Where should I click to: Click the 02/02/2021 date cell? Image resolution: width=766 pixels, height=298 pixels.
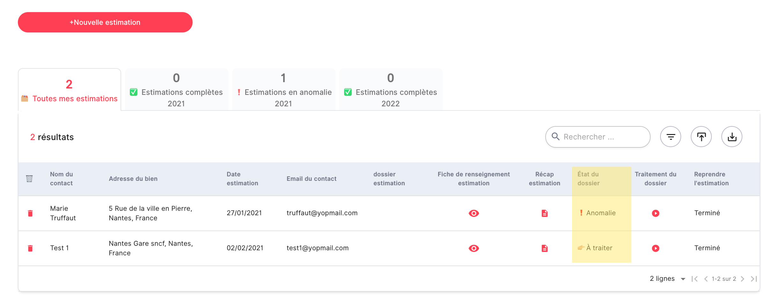(x=245, y=248)
